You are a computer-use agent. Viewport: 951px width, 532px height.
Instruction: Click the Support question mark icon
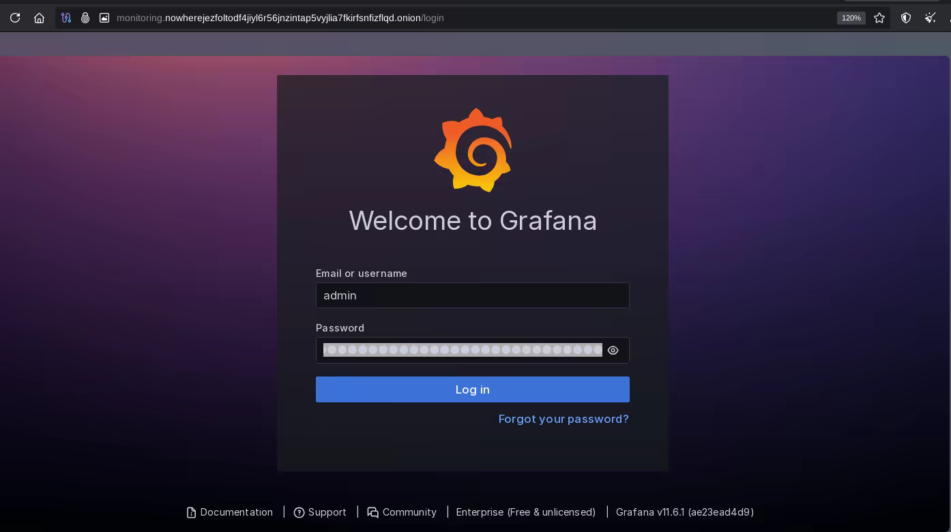pos(299,512)
